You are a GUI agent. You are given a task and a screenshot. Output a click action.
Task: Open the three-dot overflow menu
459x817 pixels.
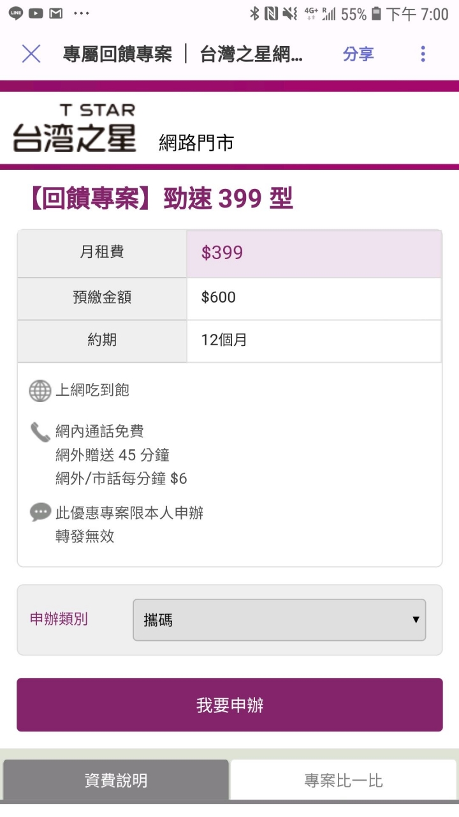pos(422,54)
